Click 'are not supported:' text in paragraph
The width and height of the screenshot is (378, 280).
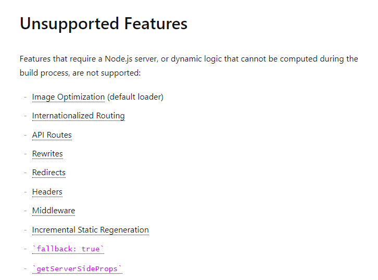tap(107, 73)
